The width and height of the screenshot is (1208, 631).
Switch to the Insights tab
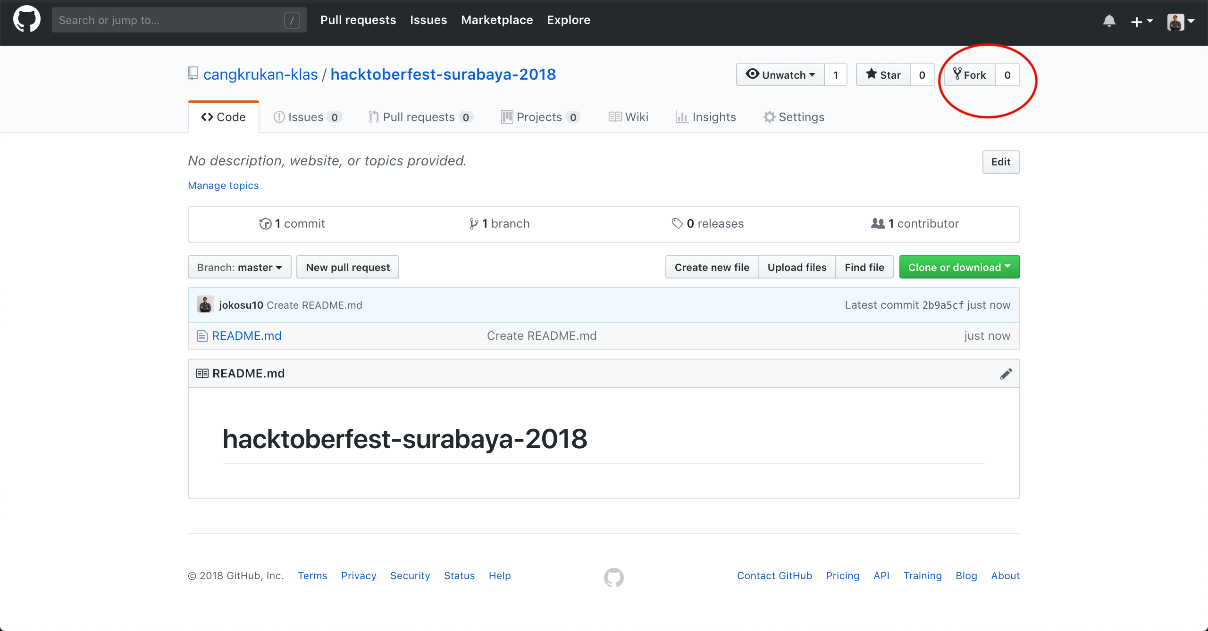pos(706,117)
